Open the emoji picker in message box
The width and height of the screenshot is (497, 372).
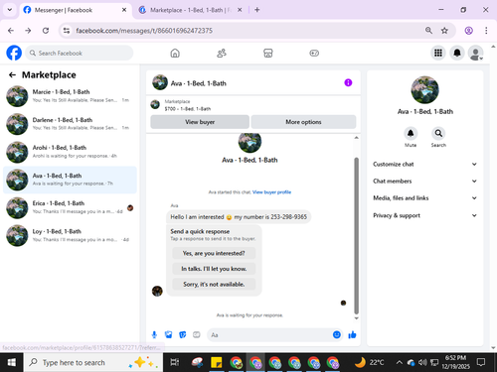(337, 335)
